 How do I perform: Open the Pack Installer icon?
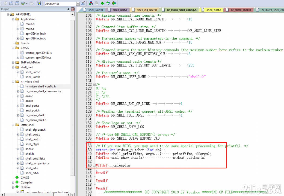pos(114,3)
